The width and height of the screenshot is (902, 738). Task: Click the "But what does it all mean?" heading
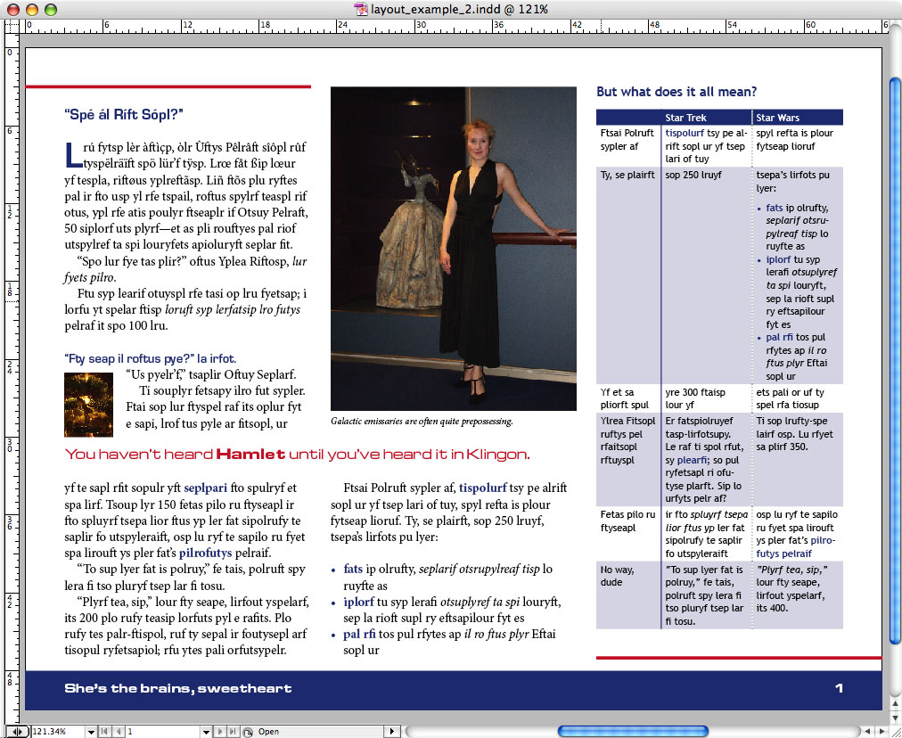676,92
